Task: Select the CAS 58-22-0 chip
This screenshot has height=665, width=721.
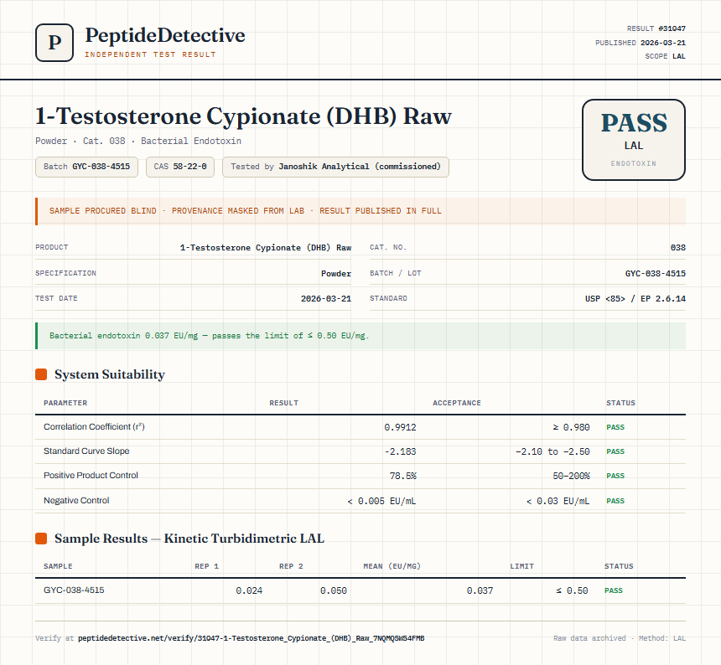Action: pyautogui.click(x=180, y=167)
